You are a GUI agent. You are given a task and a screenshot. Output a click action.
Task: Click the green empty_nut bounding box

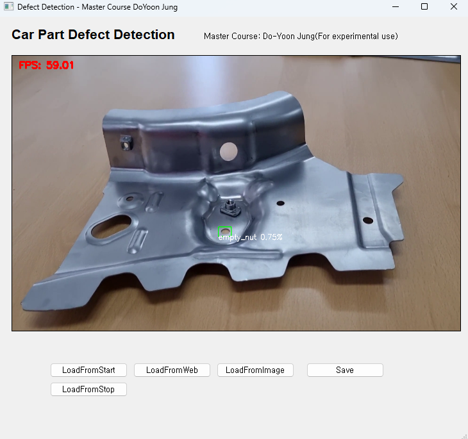pyautogui.click(x=224, y=231)
